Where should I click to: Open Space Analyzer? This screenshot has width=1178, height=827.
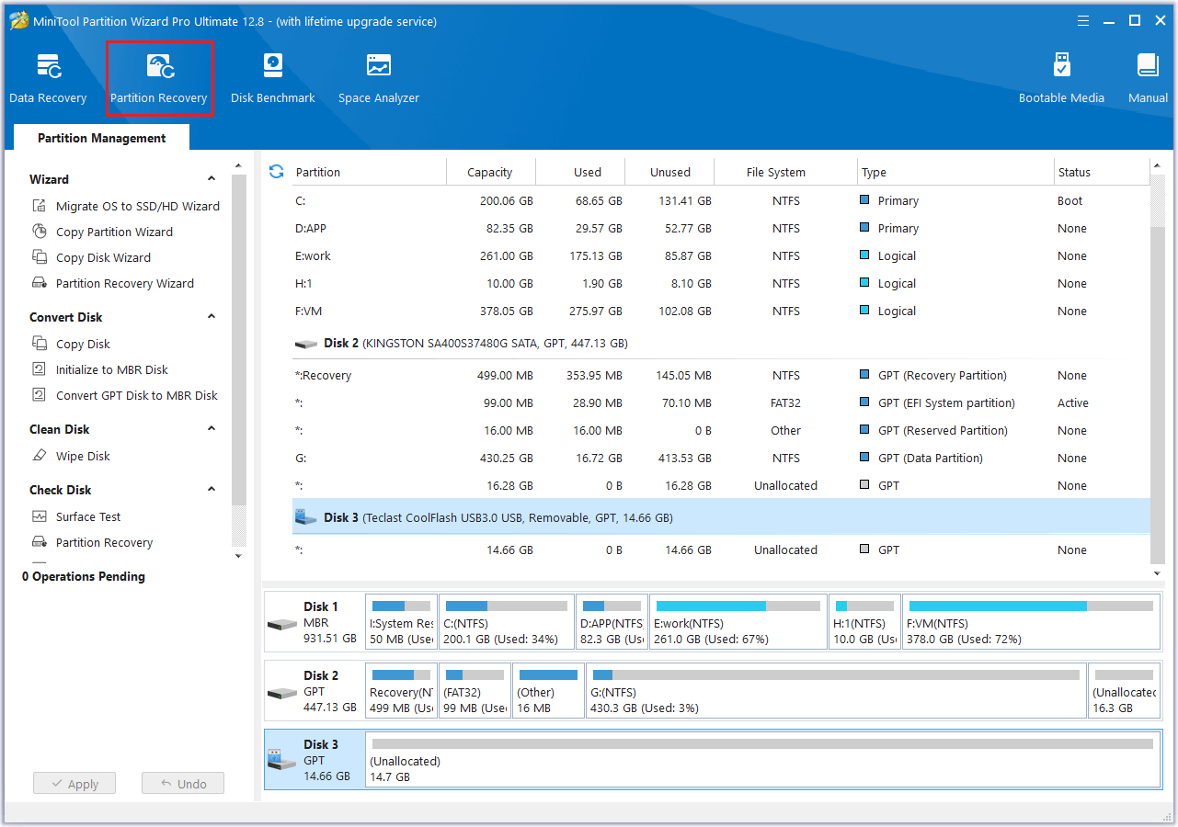point(379,78)
